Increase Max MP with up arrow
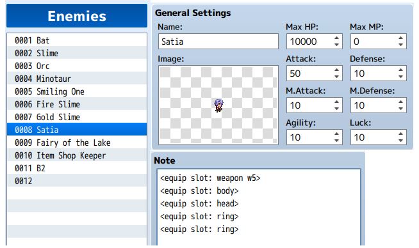Screen dimensions: 419x248 tap(400, 38)
